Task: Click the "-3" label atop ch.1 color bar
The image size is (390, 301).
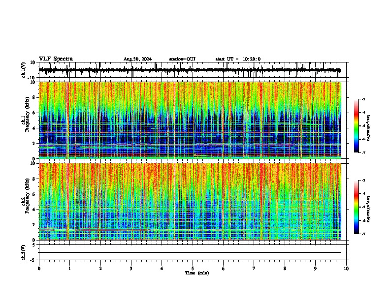Action: pos(363,99)
